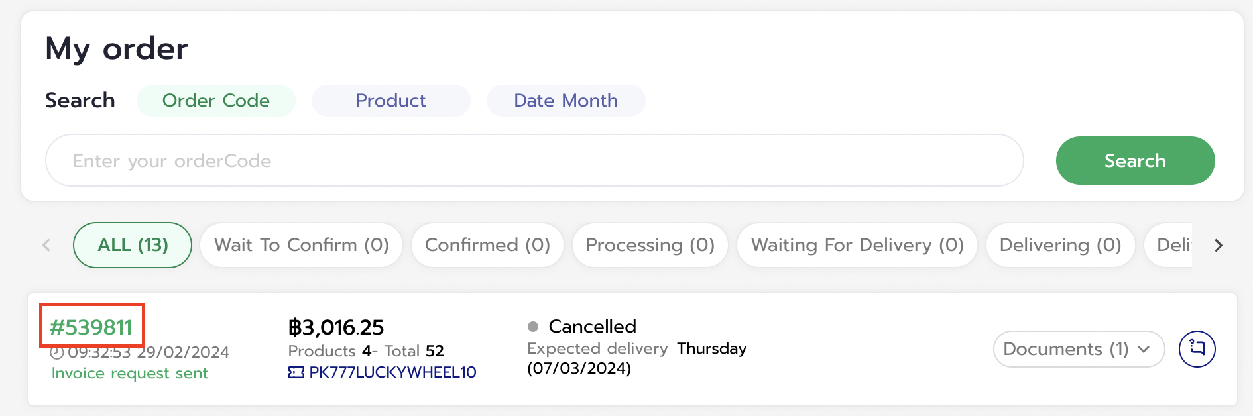1253x416 pixels.
Task: Click the clock icon next to the order time
Action: pos(57,352)
